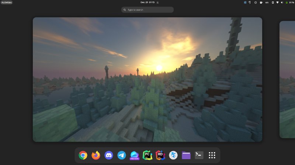Viewport: 295px width, 165px height.
Task: Open the blue bird app icon
Action: pyautogui.click(x=173, y=155)
